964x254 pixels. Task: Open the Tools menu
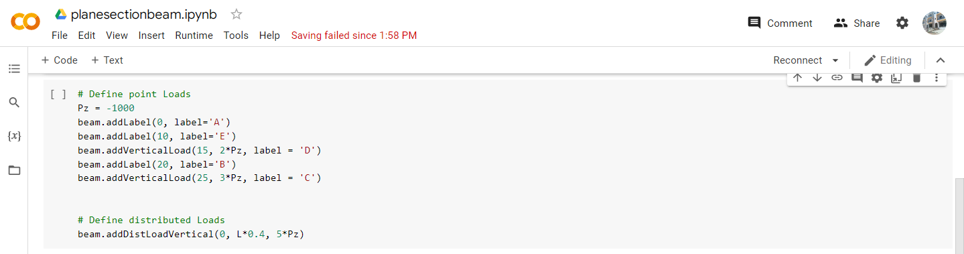(236, 36)
